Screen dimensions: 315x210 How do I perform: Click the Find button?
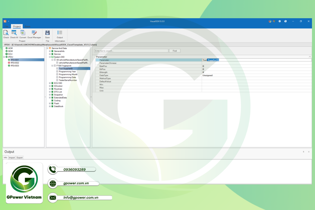pyautogui.click(x=175, y=51)
